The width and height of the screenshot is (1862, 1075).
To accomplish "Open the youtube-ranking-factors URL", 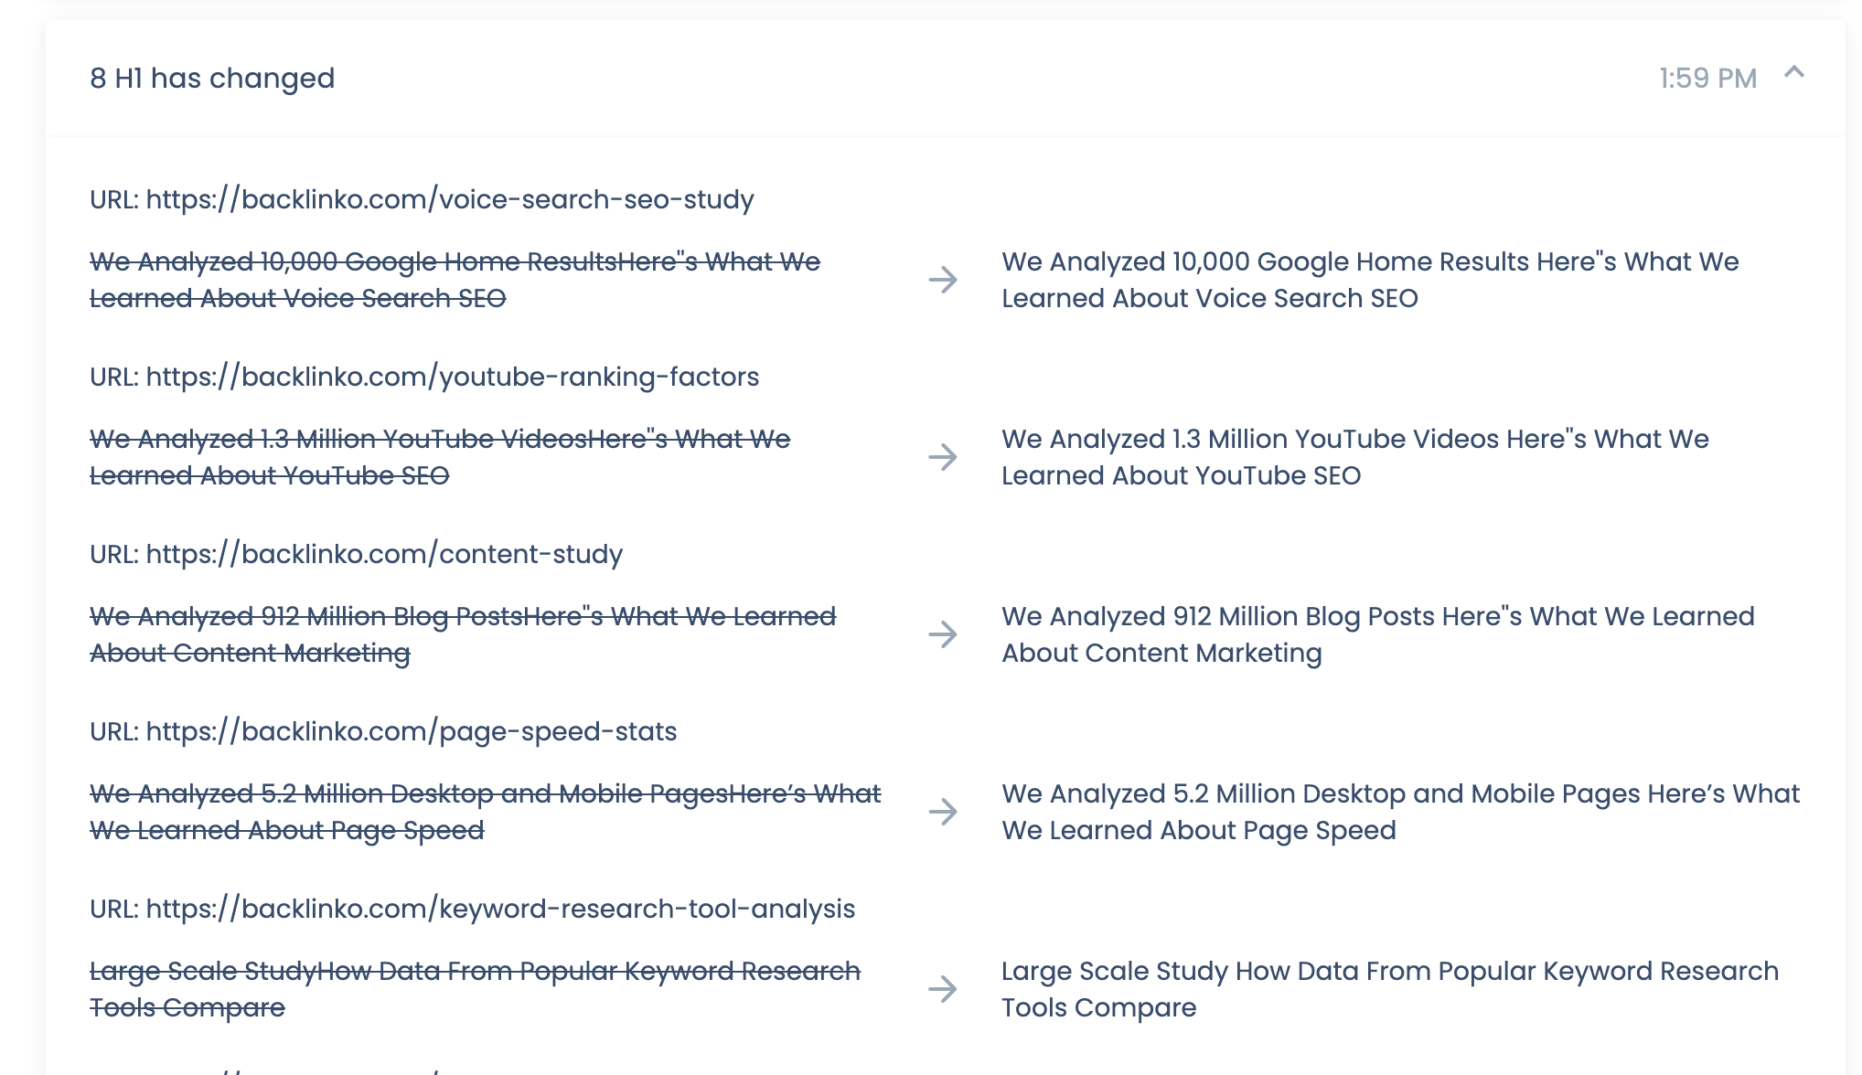I will [453, 377].
